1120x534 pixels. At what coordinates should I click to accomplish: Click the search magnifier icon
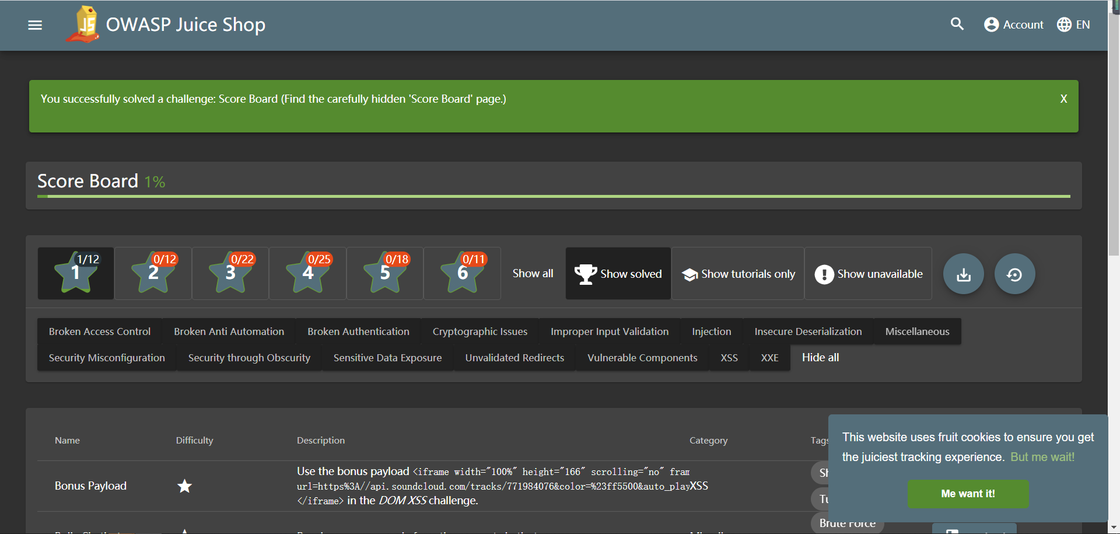click(957, 25)
